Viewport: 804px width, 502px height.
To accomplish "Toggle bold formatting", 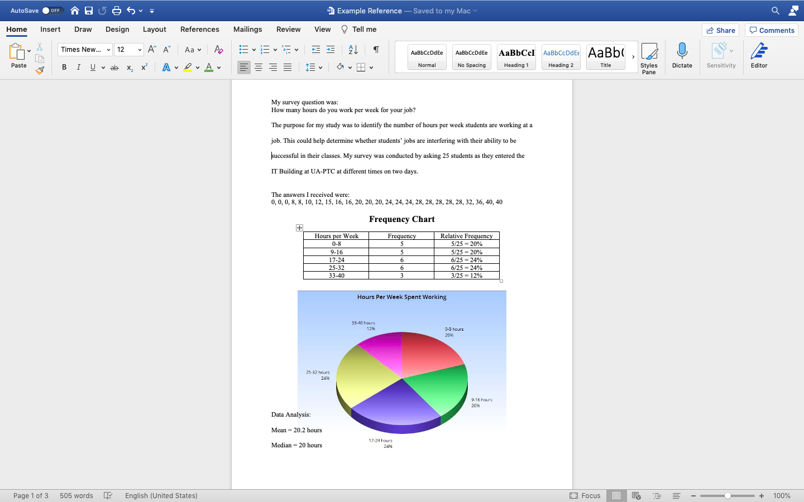I will [64, 67].
